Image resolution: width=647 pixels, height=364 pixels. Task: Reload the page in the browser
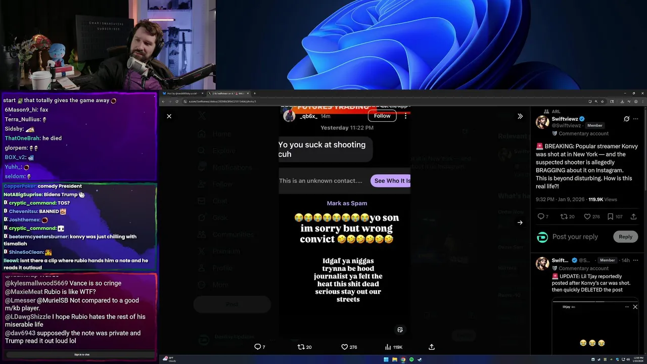[177, 102]
